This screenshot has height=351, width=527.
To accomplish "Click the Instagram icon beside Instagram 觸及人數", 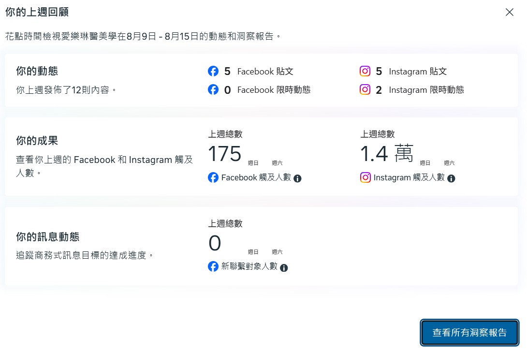I will pyautogui.click(x=366, y=177).
